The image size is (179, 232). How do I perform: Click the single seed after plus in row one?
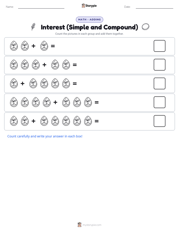point(44,46)
